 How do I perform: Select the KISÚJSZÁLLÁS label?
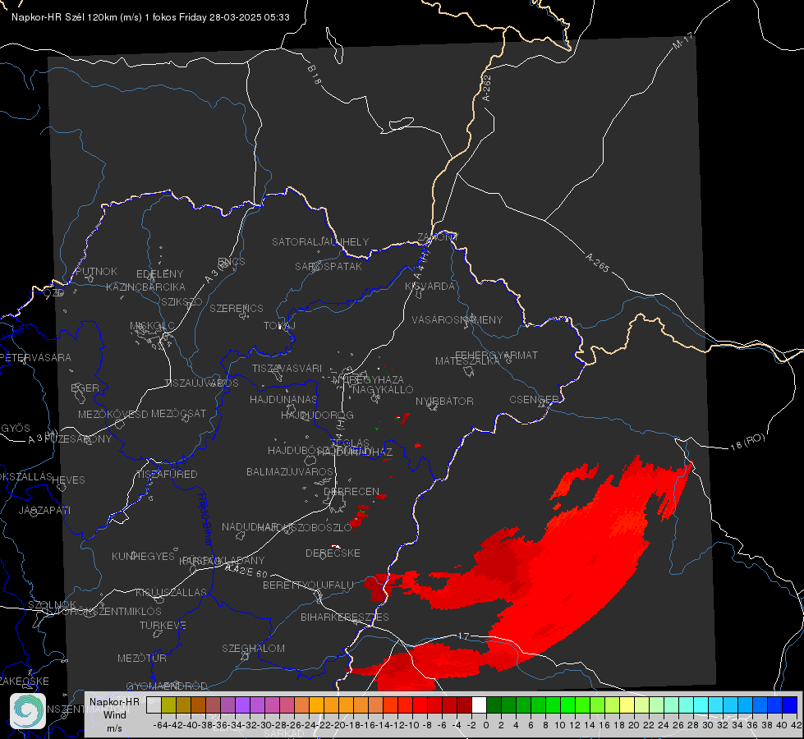point(172,592)
